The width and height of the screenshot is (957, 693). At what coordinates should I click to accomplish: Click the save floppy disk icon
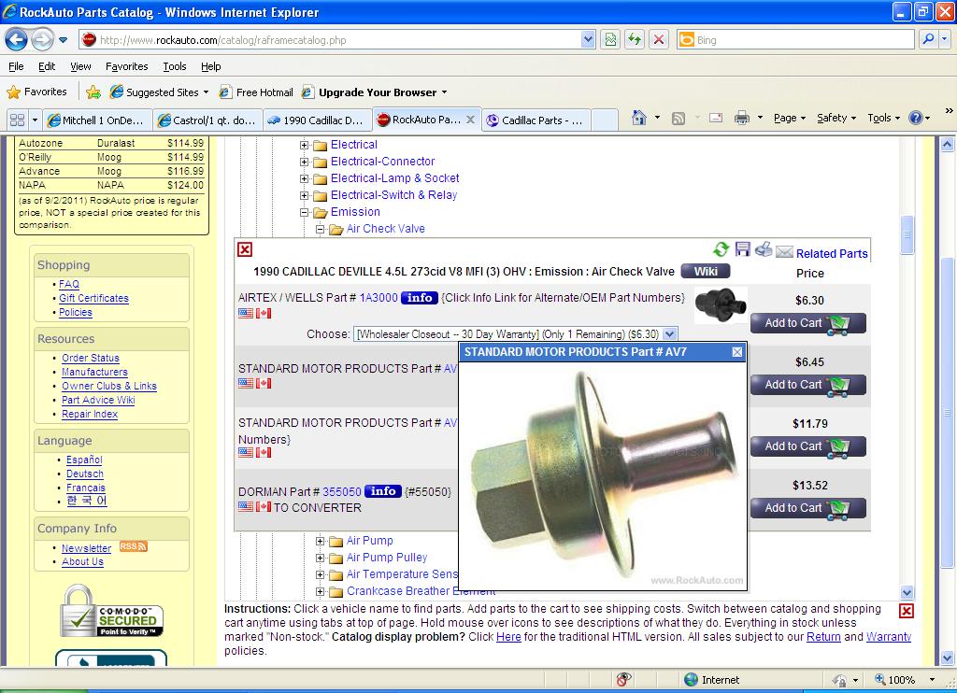coord(743,249)
